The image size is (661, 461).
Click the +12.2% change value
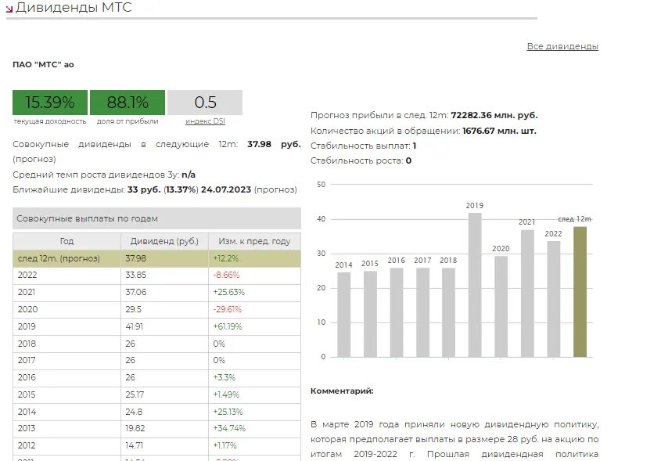coord(225,258)
